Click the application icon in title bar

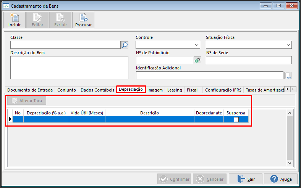coord(6,6)
